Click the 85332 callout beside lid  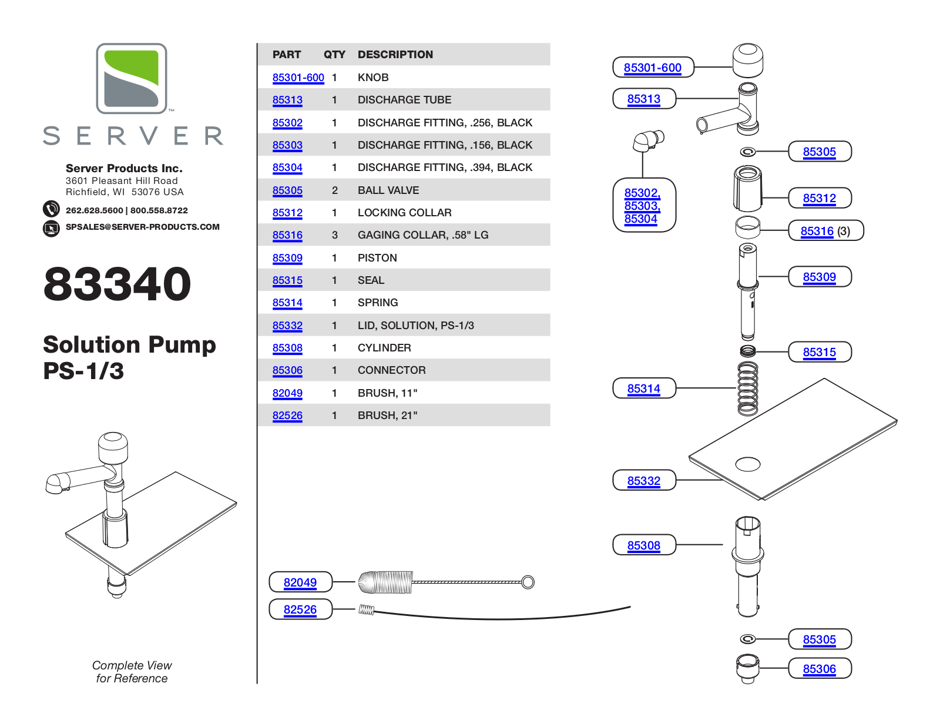pos(644,481)
